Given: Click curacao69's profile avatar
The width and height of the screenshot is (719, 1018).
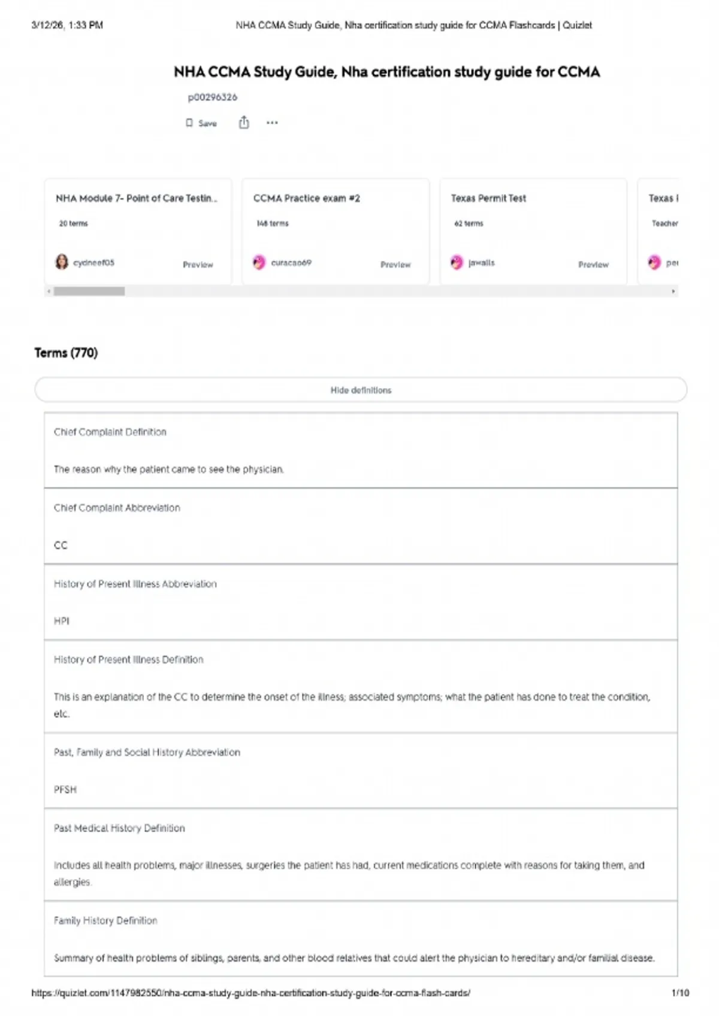Looking at the screenshot, I should click(259, 262).
